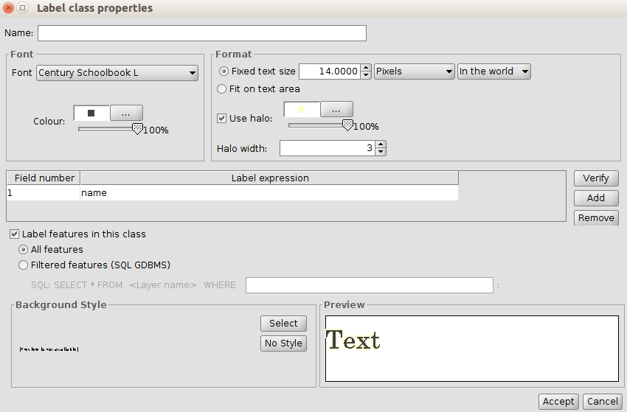Click the Add expression button
This screenshot has height=412, width=627.
click(595, 198)
